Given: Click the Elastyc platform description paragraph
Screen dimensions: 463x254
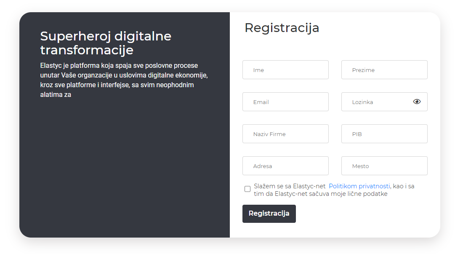Looking at the screenshot, I should point(124,80).
